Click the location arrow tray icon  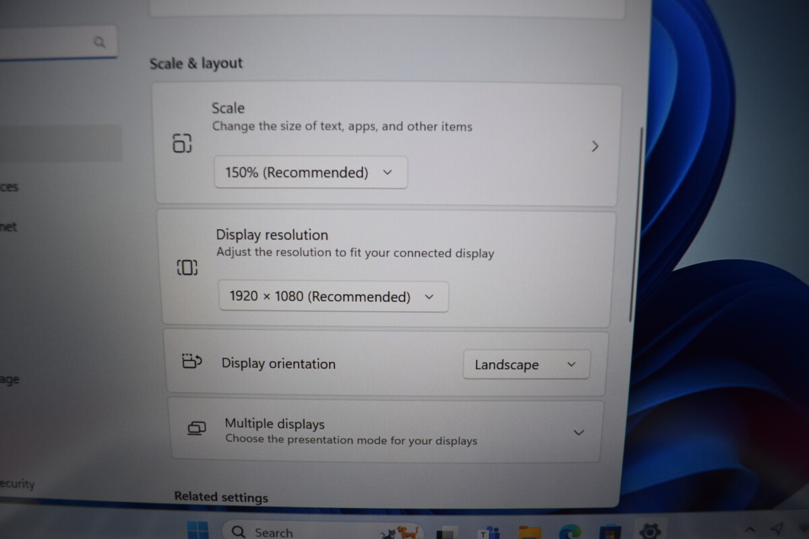777,529
